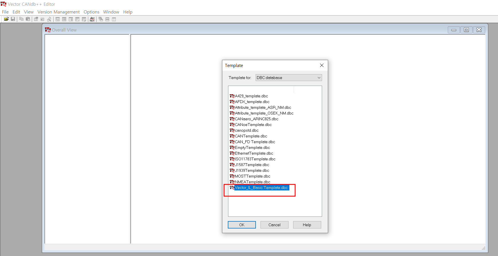Viewport: 498px width, 256px height.
Task: Click the Open database folder icon
Action: point(6,19)
